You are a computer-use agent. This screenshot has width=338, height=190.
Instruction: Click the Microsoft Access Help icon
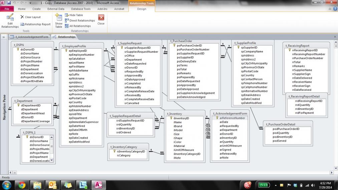pyautogui.click(x=335, y=9)
